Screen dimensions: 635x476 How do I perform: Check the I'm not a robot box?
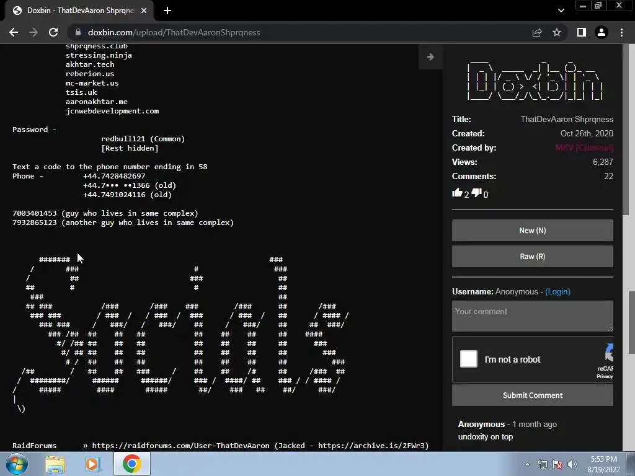[469, 359]
